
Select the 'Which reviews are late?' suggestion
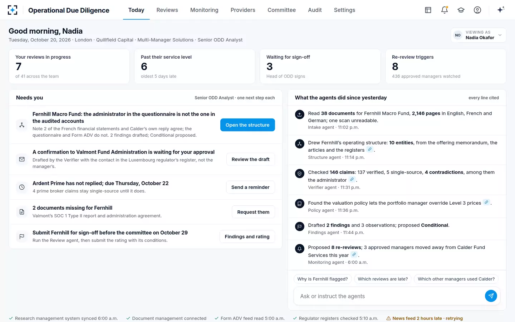coord(383,279)
